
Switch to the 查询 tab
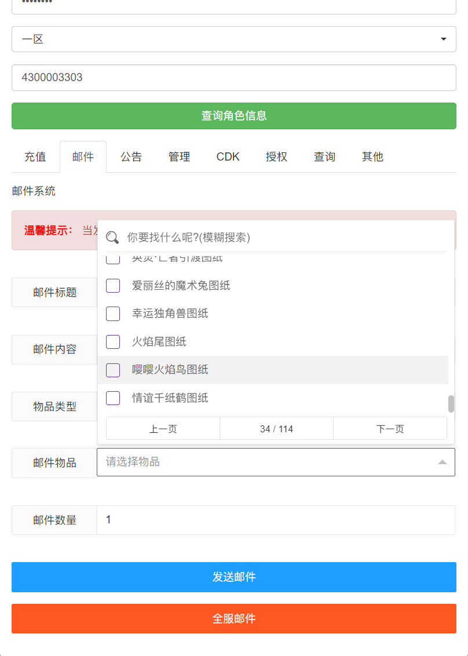tap(324, 156)
